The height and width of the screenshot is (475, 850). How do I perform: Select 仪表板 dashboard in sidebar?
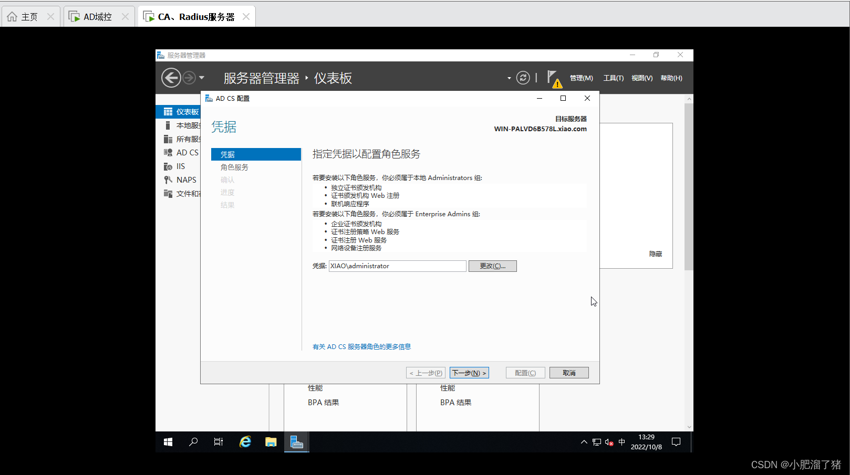tap(179, 112)
